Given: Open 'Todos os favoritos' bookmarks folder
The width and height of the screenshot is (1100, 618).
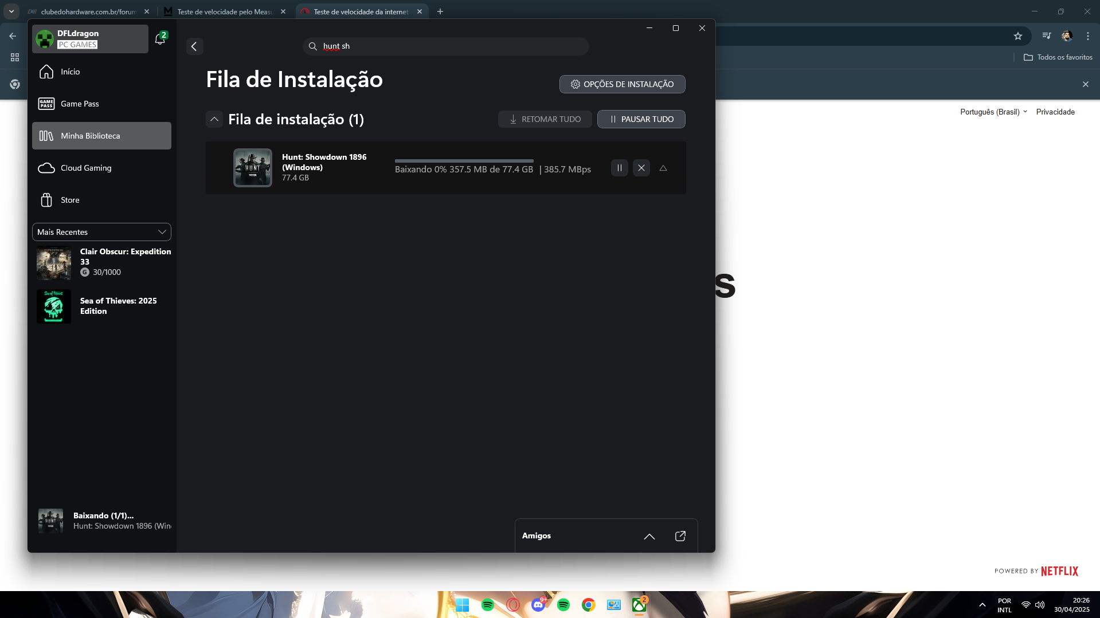Looking at the screenshot, I should point(1058,57).
